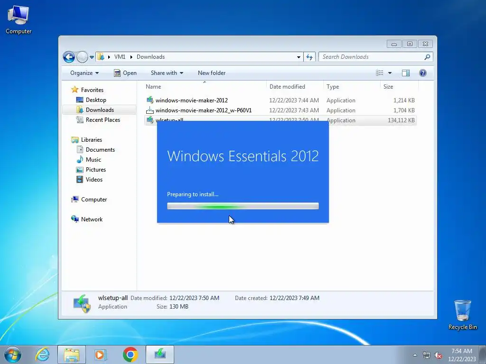
Task: Launch Windows Media Player from taskbar
Action: 101,355
